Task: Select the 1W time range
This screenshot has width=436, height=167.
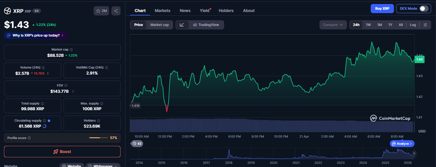Action: pos(368,25)
